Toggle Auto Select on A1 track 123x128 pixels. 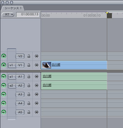click(36, 76)
